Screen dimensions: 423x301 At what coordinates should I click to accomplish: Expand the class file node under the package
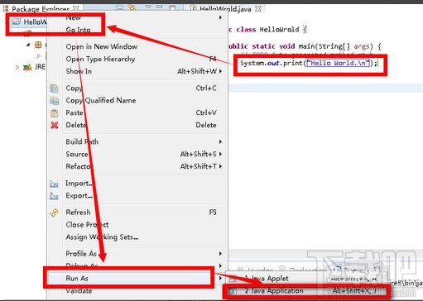pyautogui.click(x=39, y=55)
